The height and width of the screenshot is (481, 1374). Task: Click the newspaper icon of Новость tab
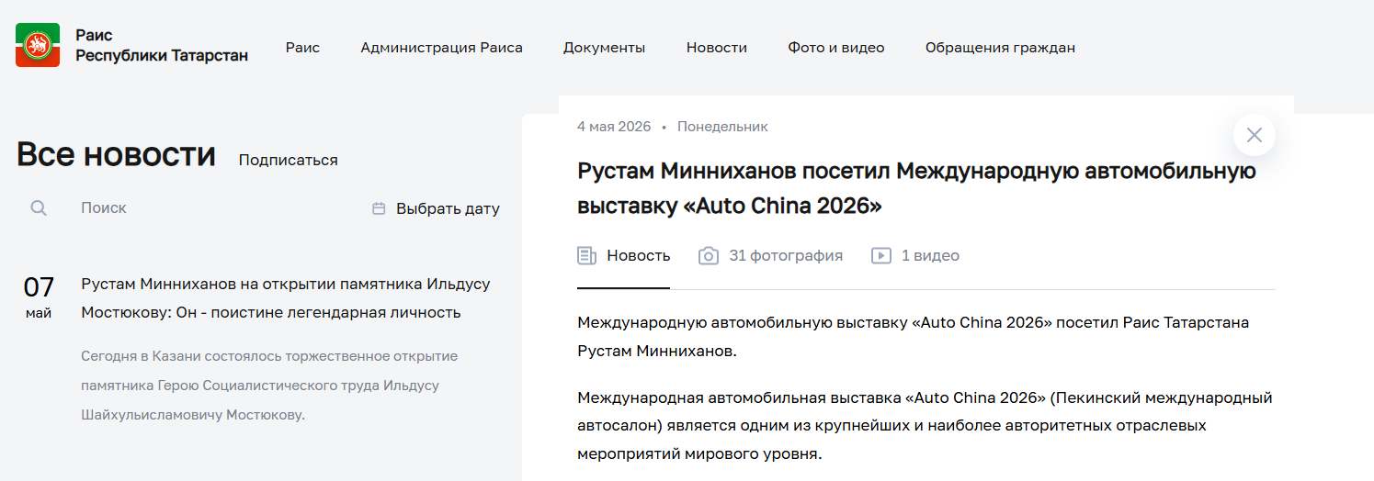pos(586,255)
